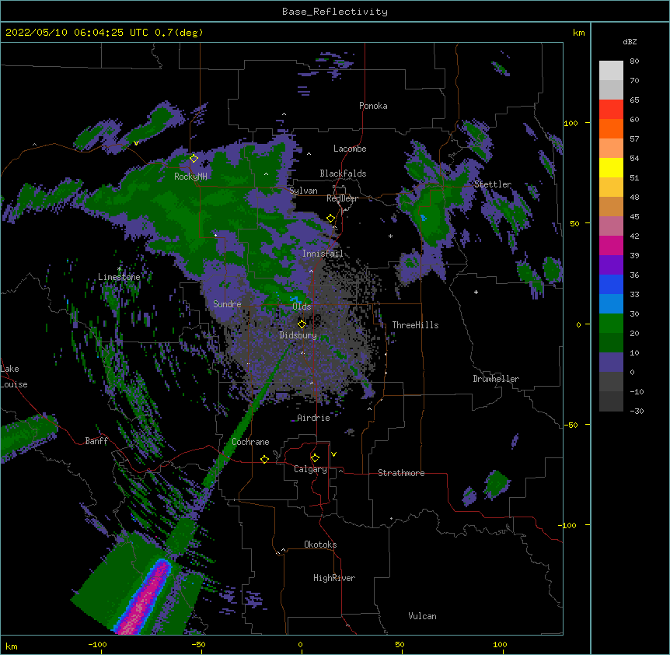The image size is (670, 655).
Task: Pick the bright yellow 54–51 dBZ swatch
Action: pos(611,168)
